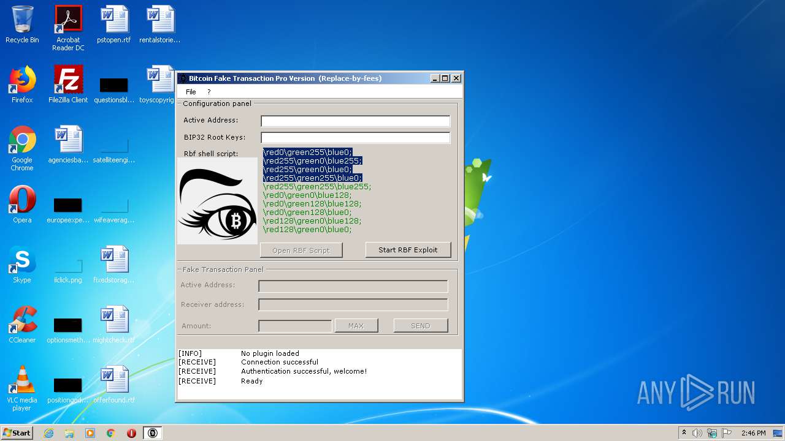Click the 2:46 PM system clock
Viewport: 785px width, 441px height.
753,433
